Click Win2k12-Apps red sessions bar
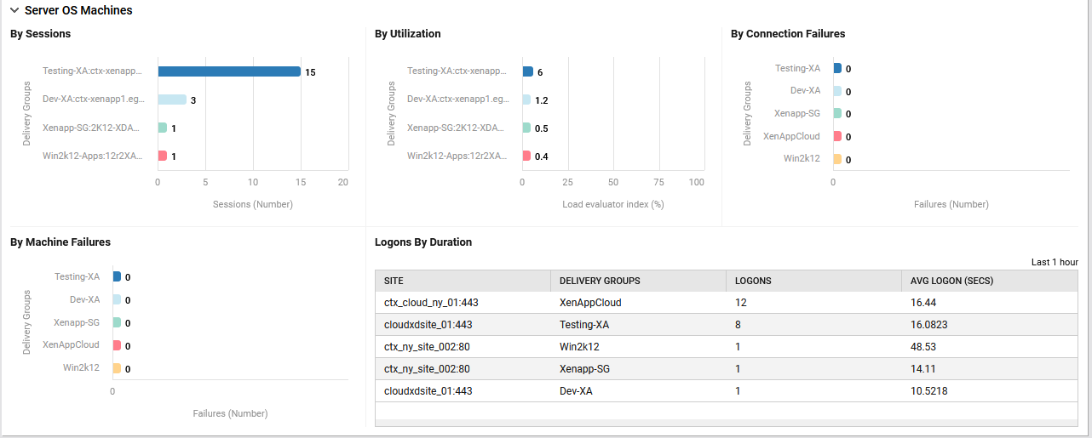This screenshot has width=1092, height=438. coord(162,156)
